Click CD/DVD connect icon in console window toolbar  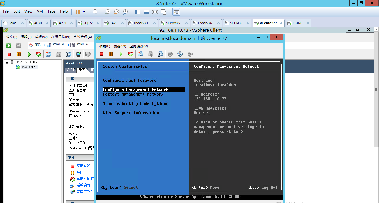click(180, 54)
